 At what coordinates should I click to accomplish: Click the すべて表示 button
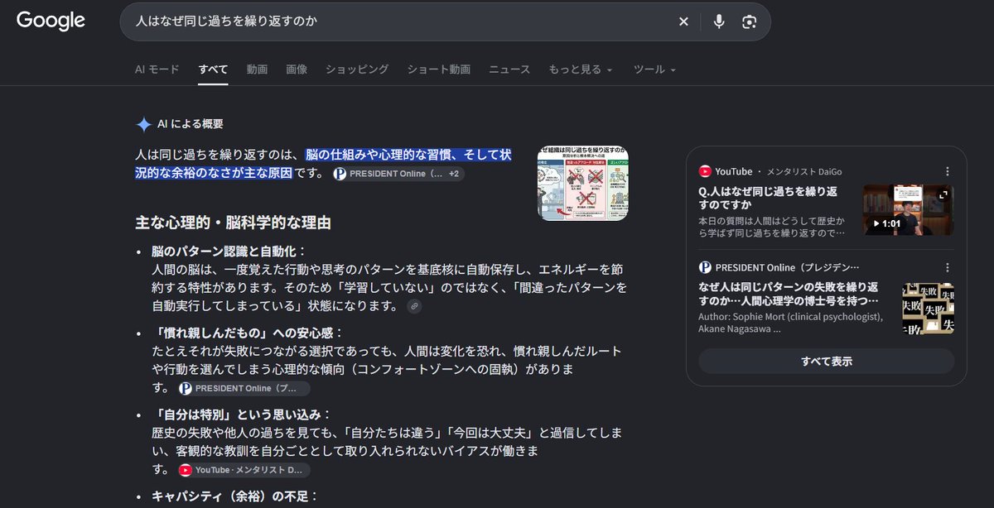pos(826,362)
